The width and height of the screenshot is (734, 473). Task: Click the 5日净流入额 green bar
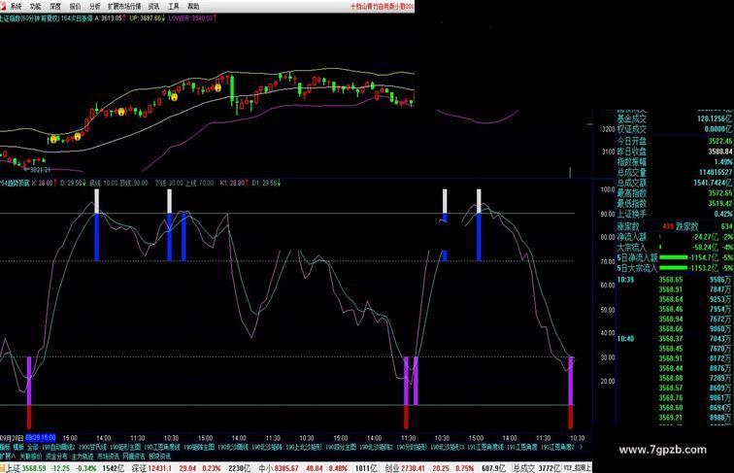point(673,257)
